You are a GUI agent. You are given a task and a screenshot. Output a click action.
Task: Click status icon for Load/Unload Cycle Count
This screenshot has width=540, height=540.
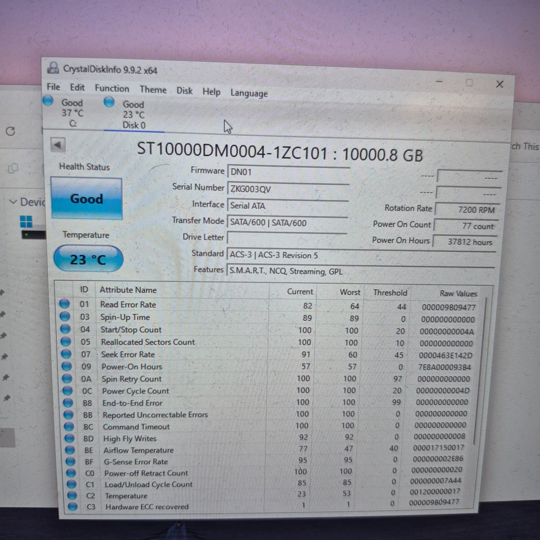[x=72, y=484]
